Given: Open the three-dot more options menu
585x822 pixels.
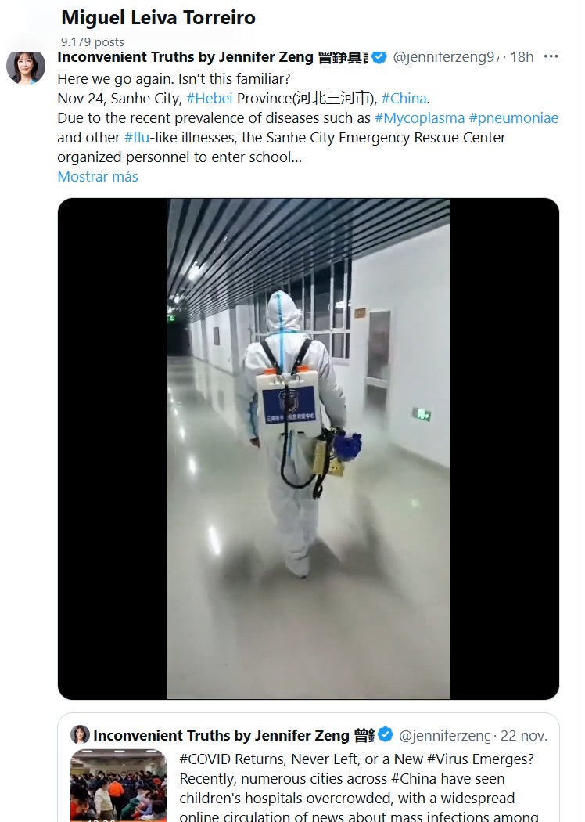Looking at the screenshot, I should [x=551, y=56].
